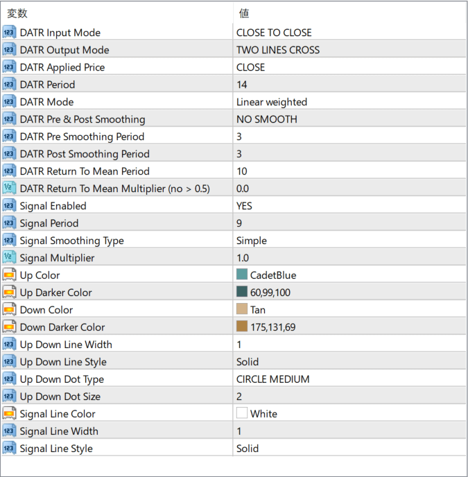Click the double-type icon beside DATR Return To Mean Multiplier
This screenshot has width=468, height=477.
9,189
